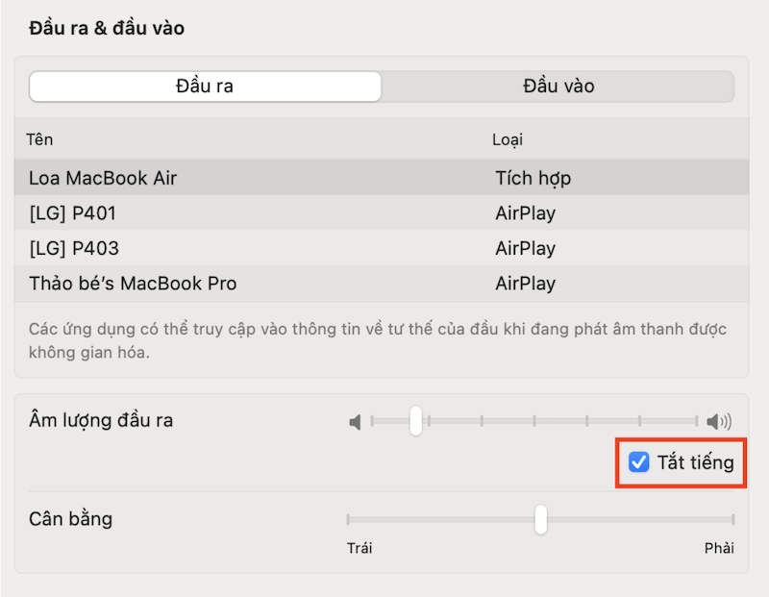769x597 pixels.
Task: Click the Cân bằng slider thumb
Action: (x=541, y=519)
